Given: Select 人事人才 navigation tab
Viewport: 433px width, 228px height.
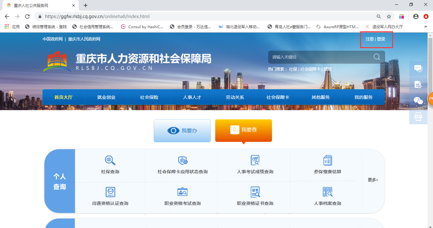Looking at the screenshot, I should (x=192, y=97).
